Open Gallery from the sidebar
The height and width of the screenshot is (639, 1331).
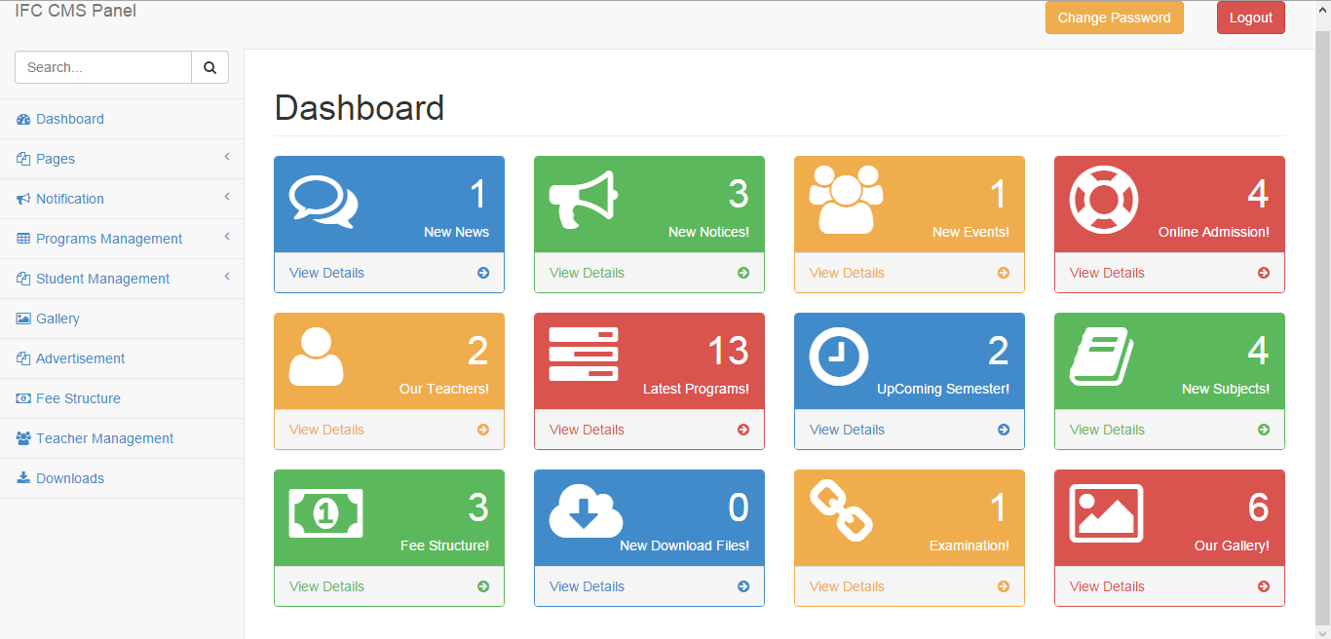57,319
